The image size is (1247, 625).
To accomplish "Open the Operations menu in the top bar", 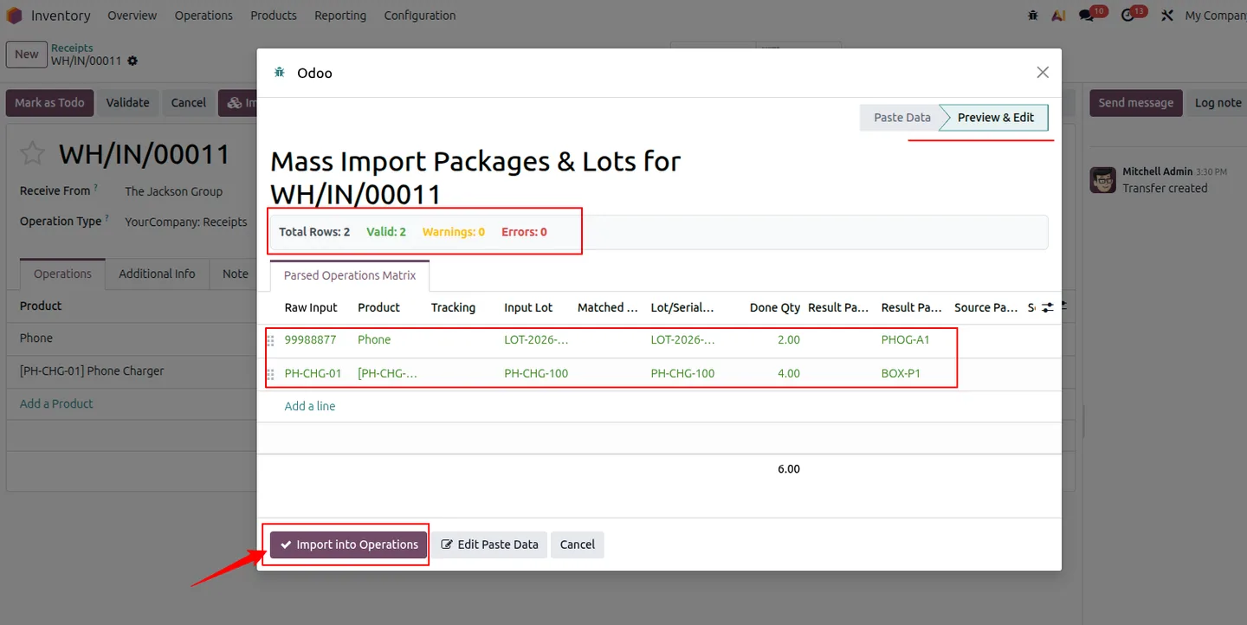I will [204, 16].
